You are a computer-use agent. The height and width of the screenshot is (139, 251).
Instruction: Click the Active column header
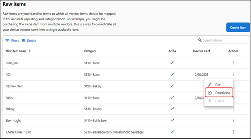(172, 51)
